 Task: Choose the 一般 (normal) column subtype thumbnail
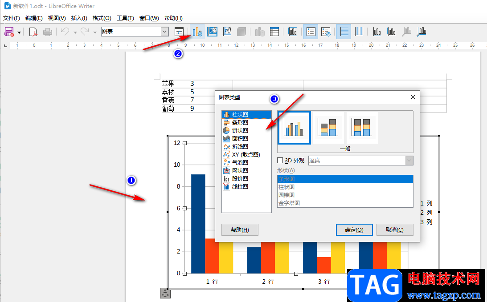tap(294, 128)
